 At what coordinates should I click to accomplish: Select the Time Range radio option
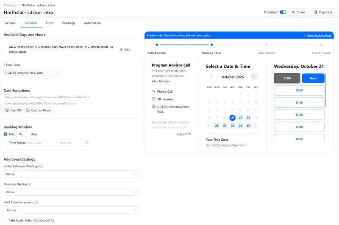[6, 142]
